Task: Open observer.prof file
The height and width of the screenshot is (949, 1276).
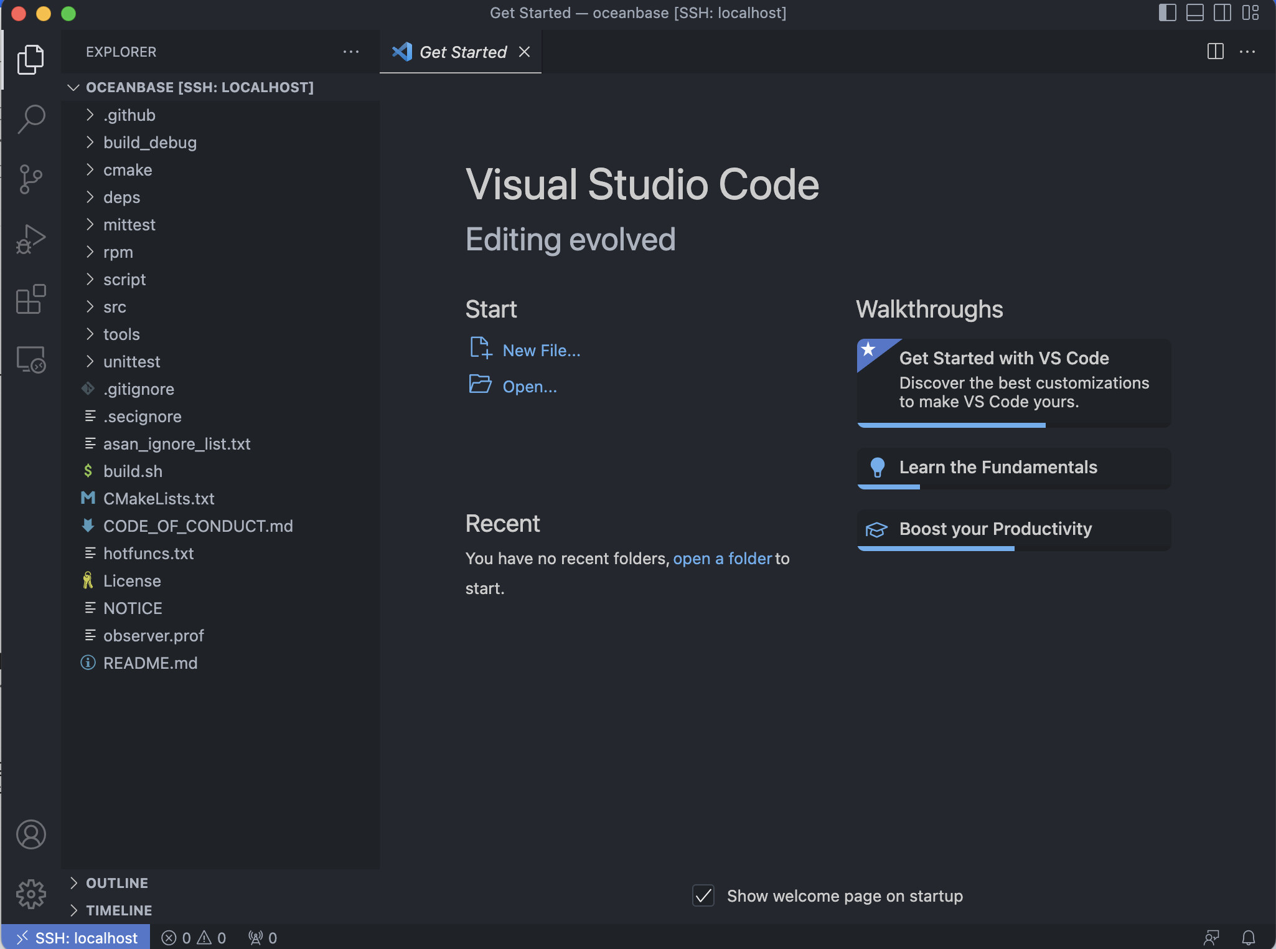Action: (x=220, y=635)
